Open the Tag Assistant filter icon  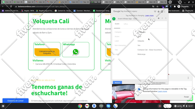155,11
